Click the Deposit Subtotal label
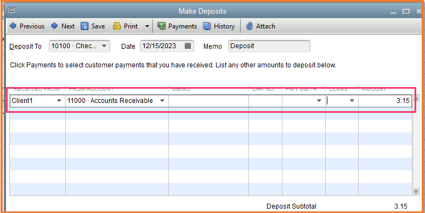The height and width of the screenshot is (213, 425). tap(291, 206)
